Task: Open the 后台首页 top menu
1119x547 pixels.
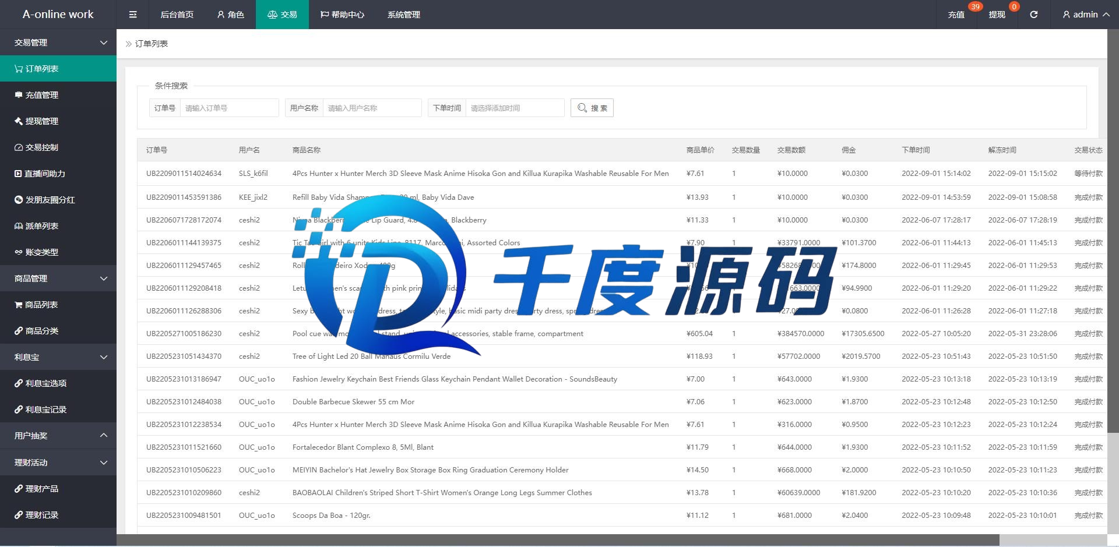Action: coord(177,15)
